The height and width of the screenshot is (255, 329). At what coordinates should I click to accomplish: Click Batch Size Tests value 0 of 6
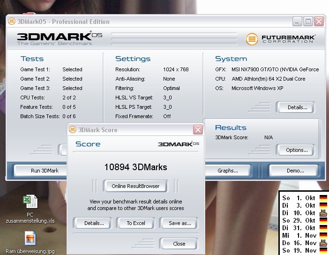(x=69, y=116)
